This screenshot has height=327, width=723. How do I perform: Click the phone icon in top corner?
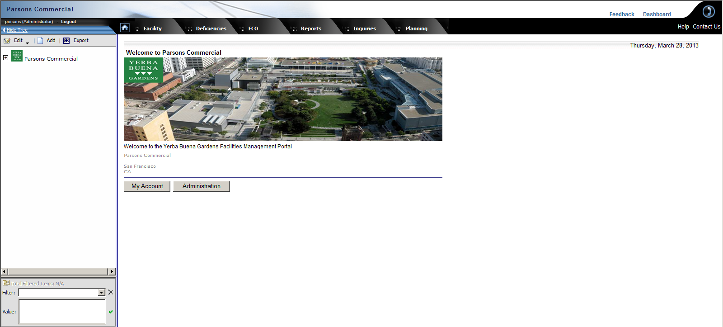click(x=709, y=11)
